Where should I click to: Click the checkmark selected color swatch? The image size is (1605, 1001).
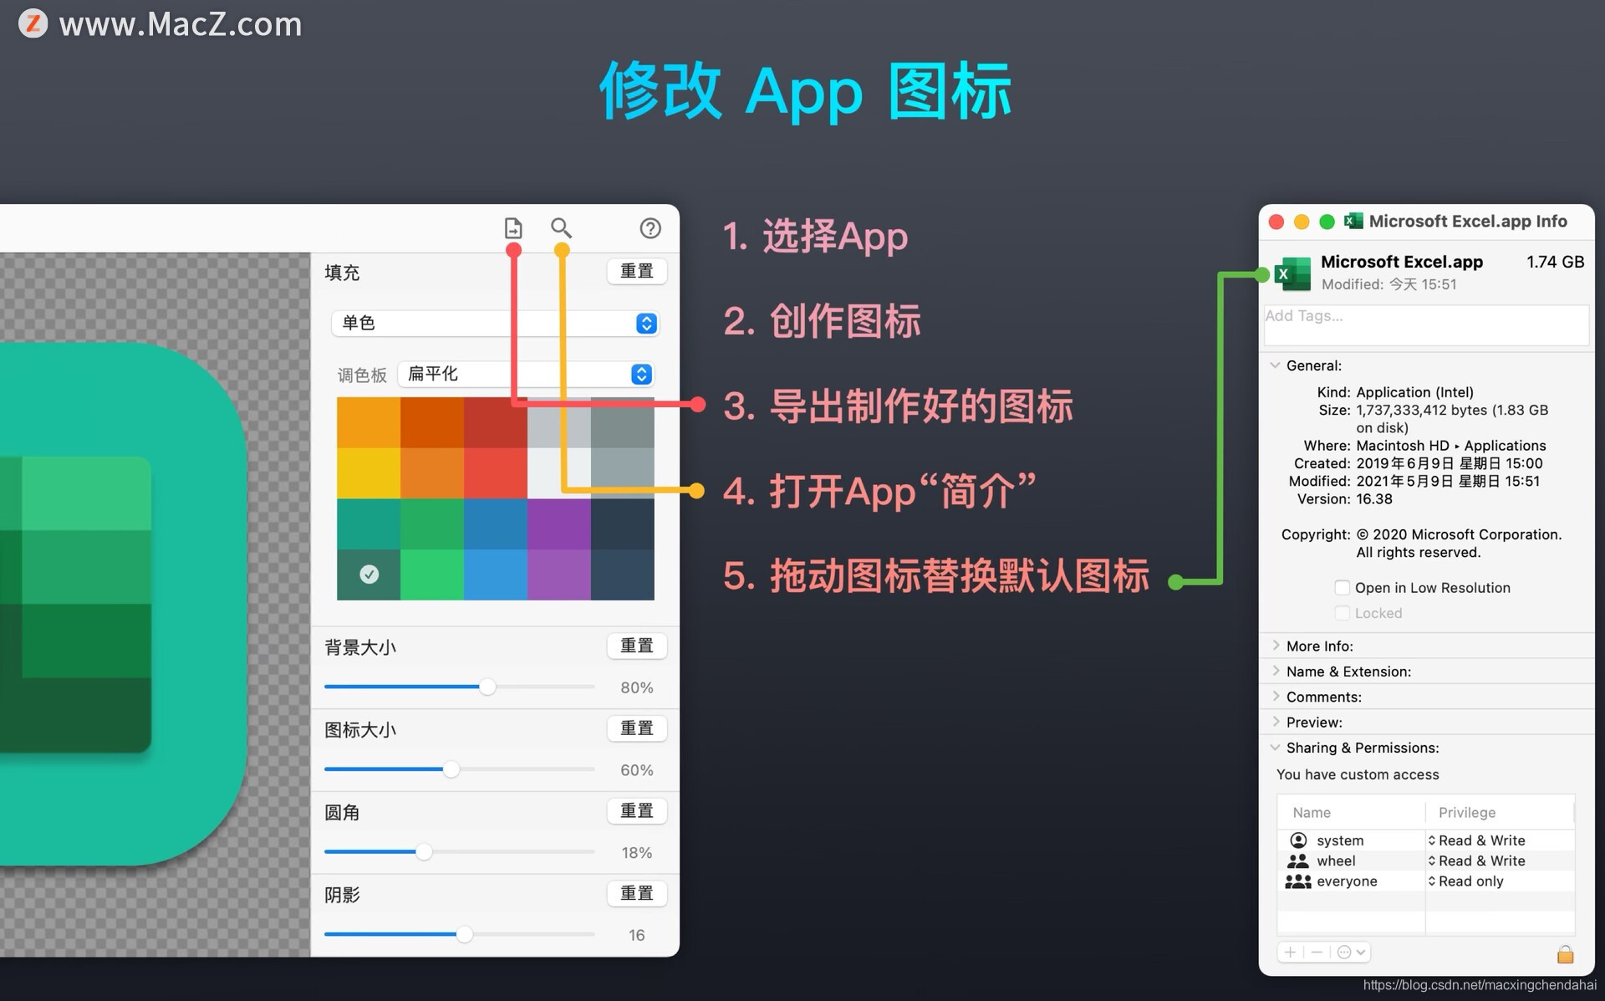coord(369,573)
